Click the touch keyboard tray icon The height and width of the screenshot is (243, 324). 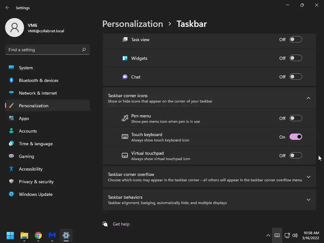click(x=277, y=235)
